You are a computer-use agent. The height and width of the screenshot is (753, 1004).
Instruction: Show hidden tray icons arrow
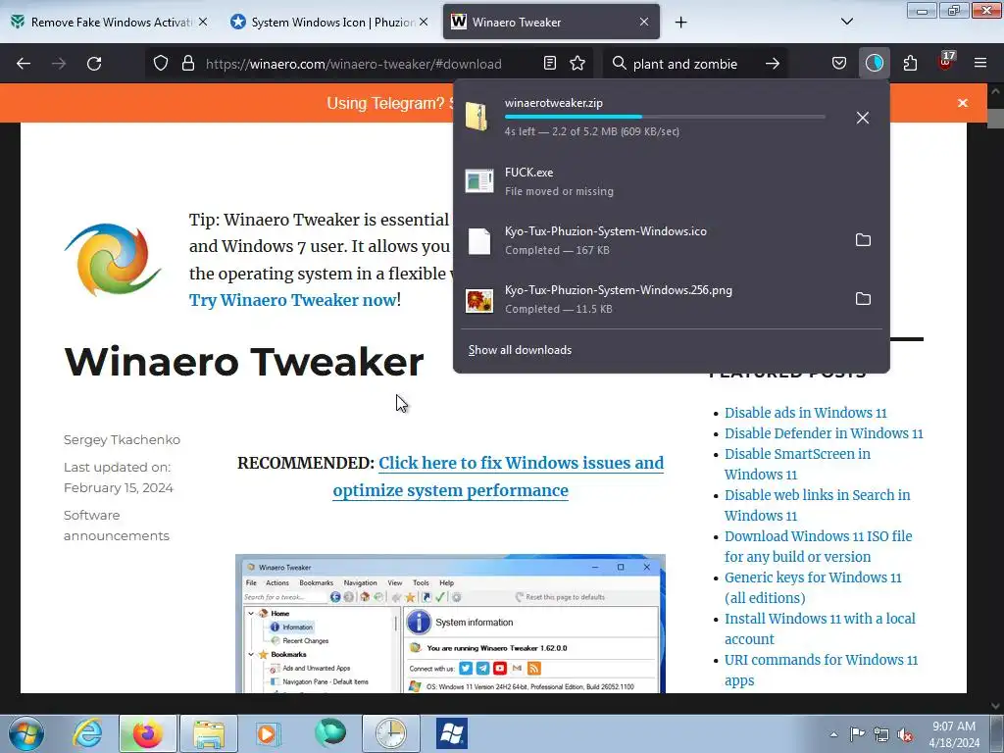[833, 734]
